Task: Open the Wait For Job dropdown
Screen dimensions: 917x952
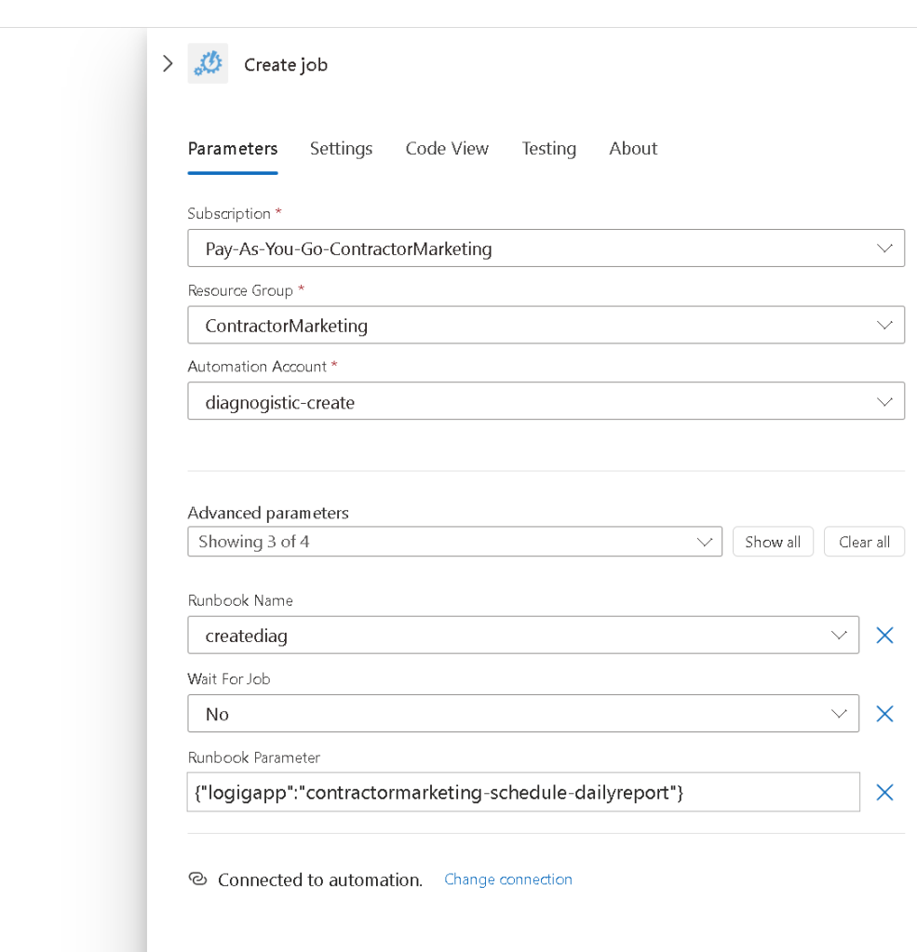Action: pos(523,714)
